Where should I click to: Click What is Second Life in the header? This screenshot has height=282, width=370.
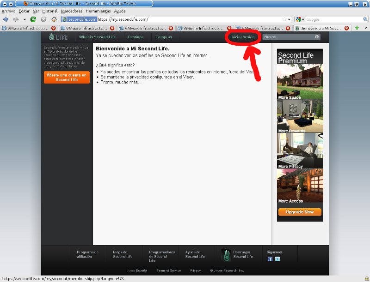click(x=98, y=37)
